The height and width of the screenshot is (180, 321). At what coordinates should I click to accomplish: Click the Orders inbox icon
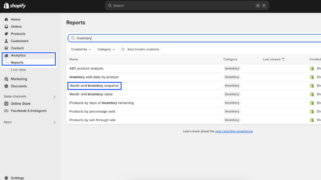6,26
